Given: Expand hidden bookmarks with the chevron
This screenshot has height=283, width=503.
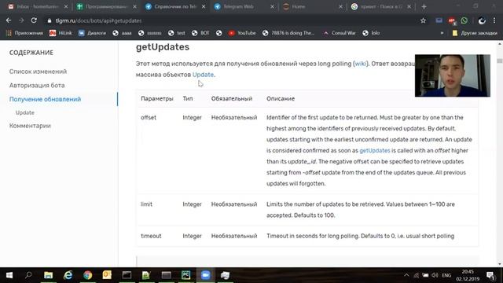Looking at the screenshot, I should (x=442, y=33).
